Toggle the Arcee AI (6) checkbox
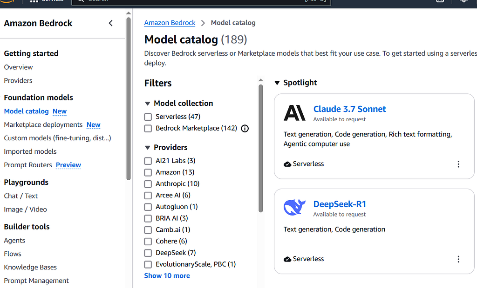This screenshot has height=288, width=477. coord(148,196)
